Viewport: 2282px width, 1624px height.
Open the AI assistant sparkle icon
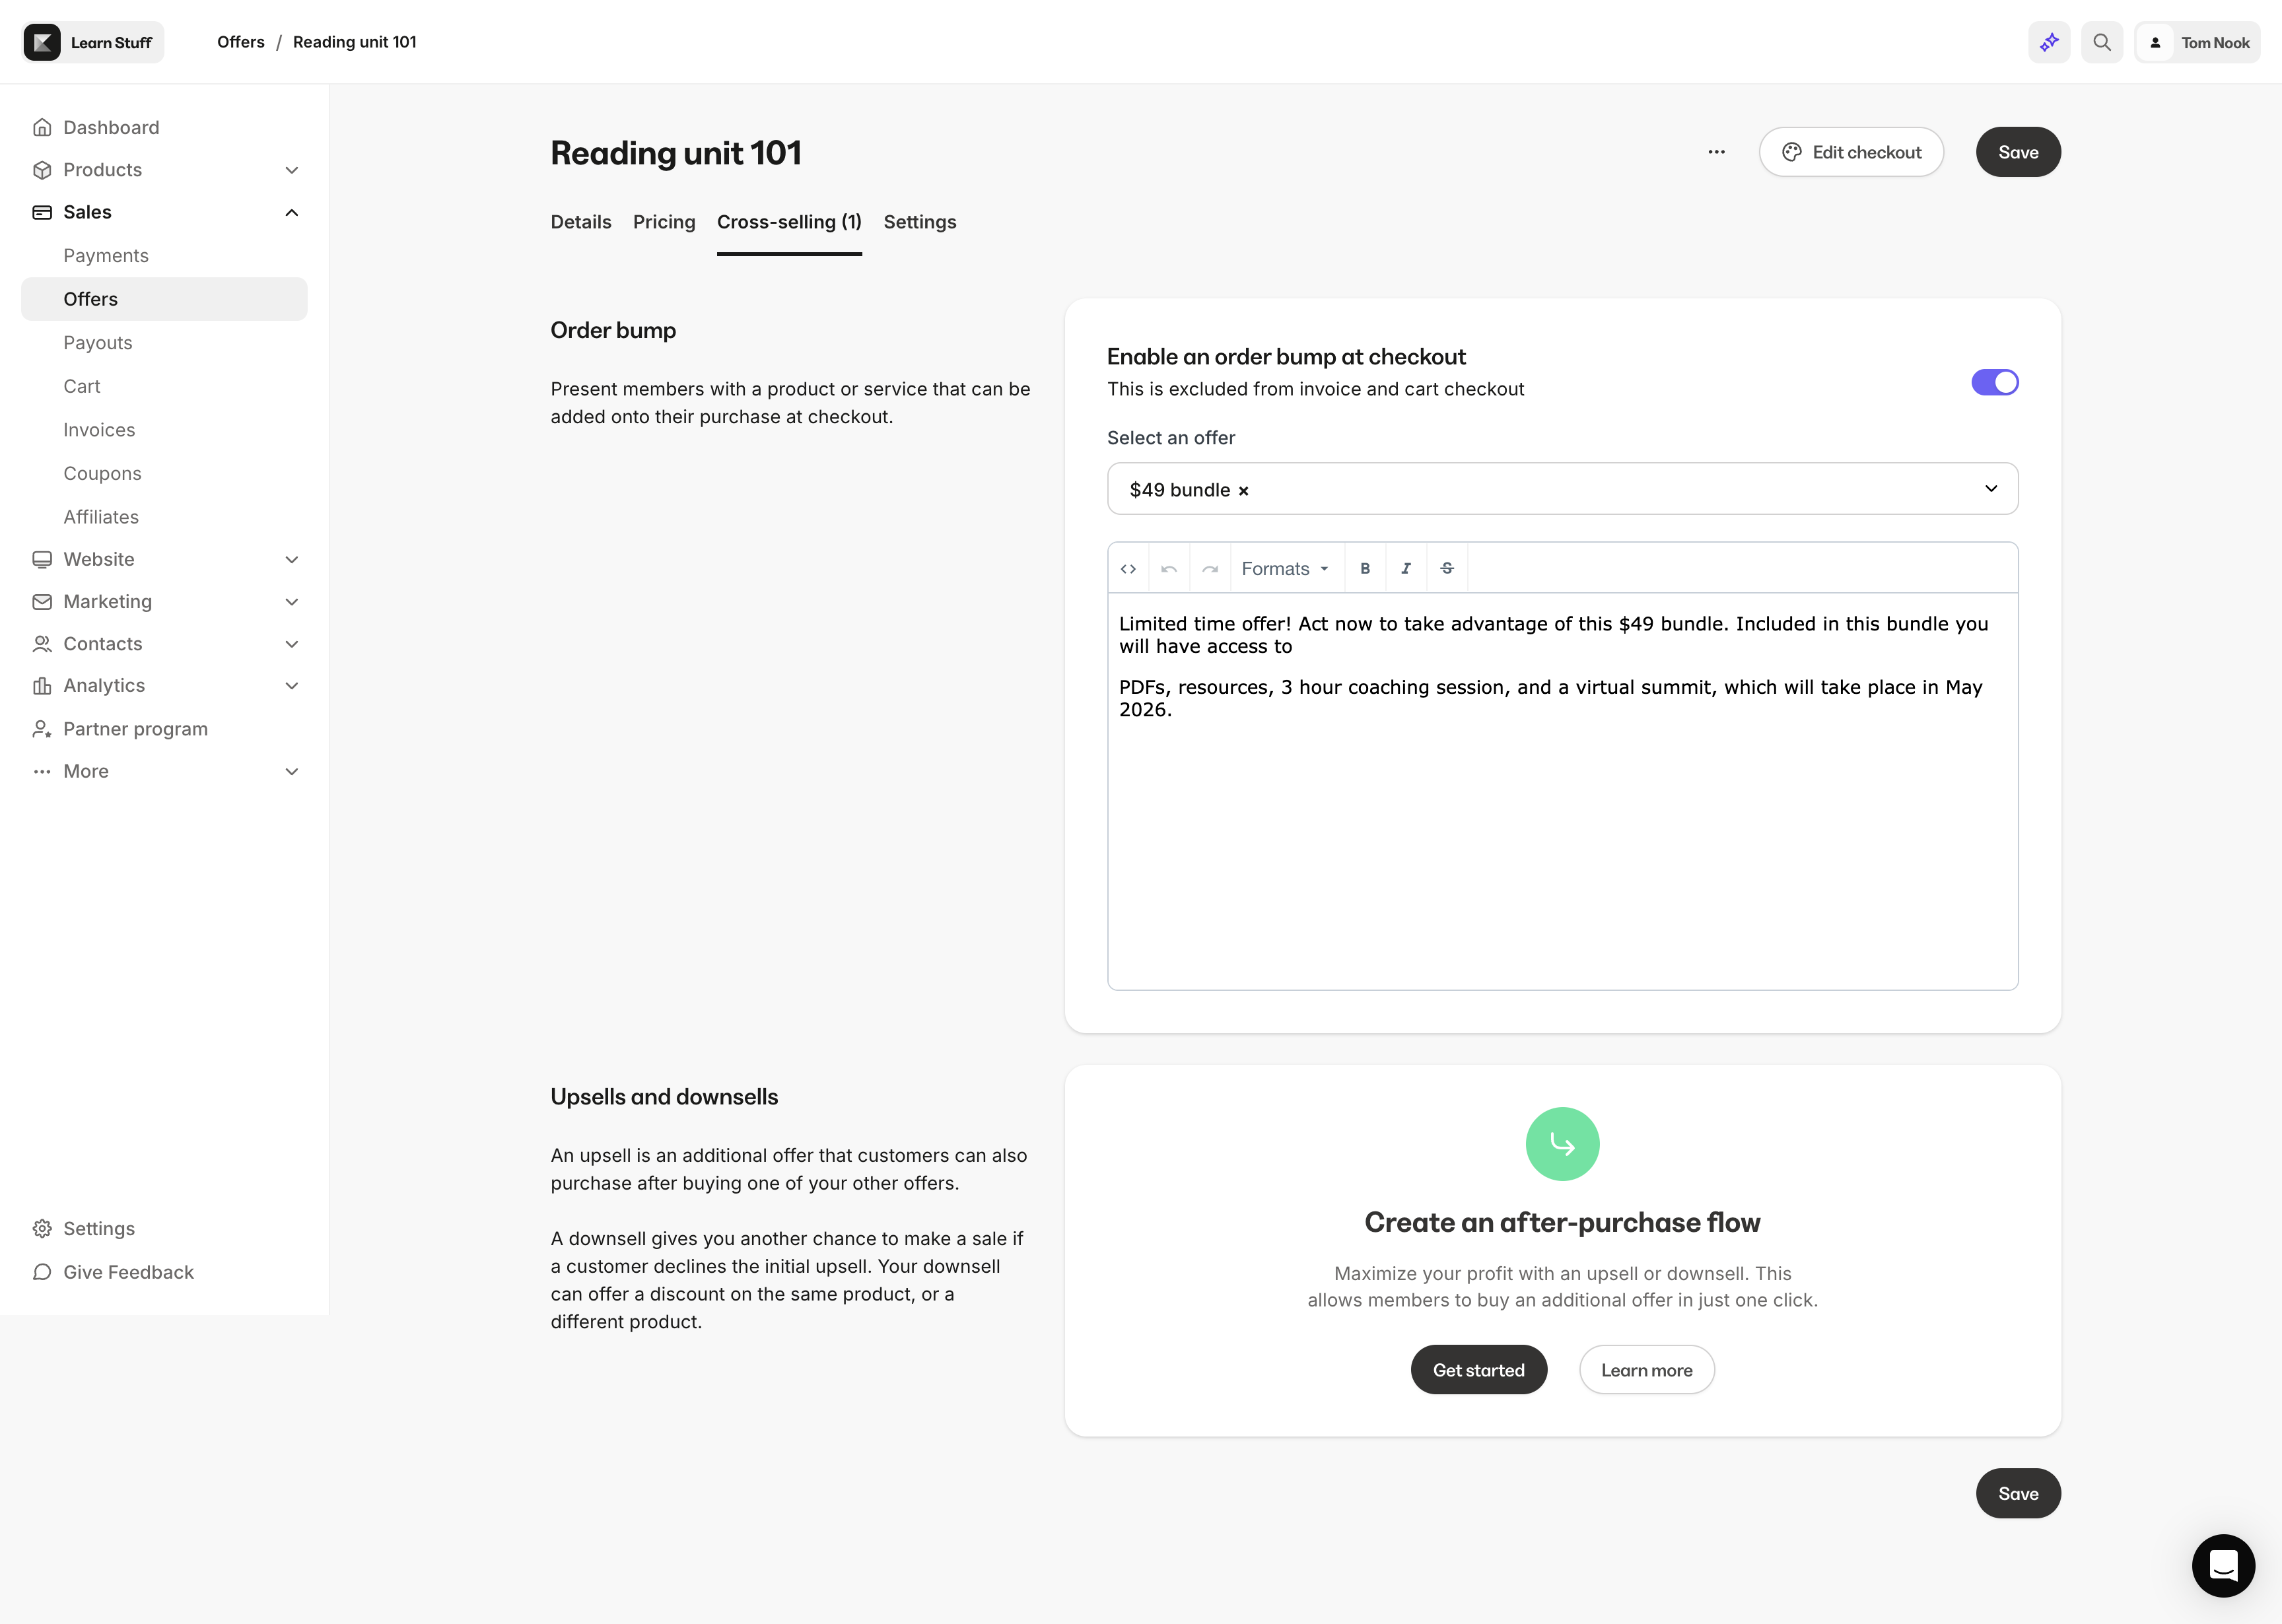(2049, 42)
